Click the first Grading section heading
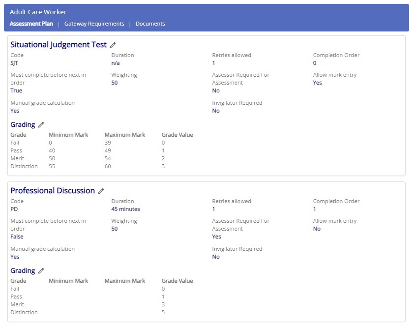This screenshot has height=327, width=413. (23, 124)
